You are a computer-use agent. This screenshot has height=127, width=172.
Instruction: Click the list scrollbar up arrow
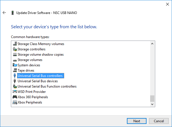152,44
